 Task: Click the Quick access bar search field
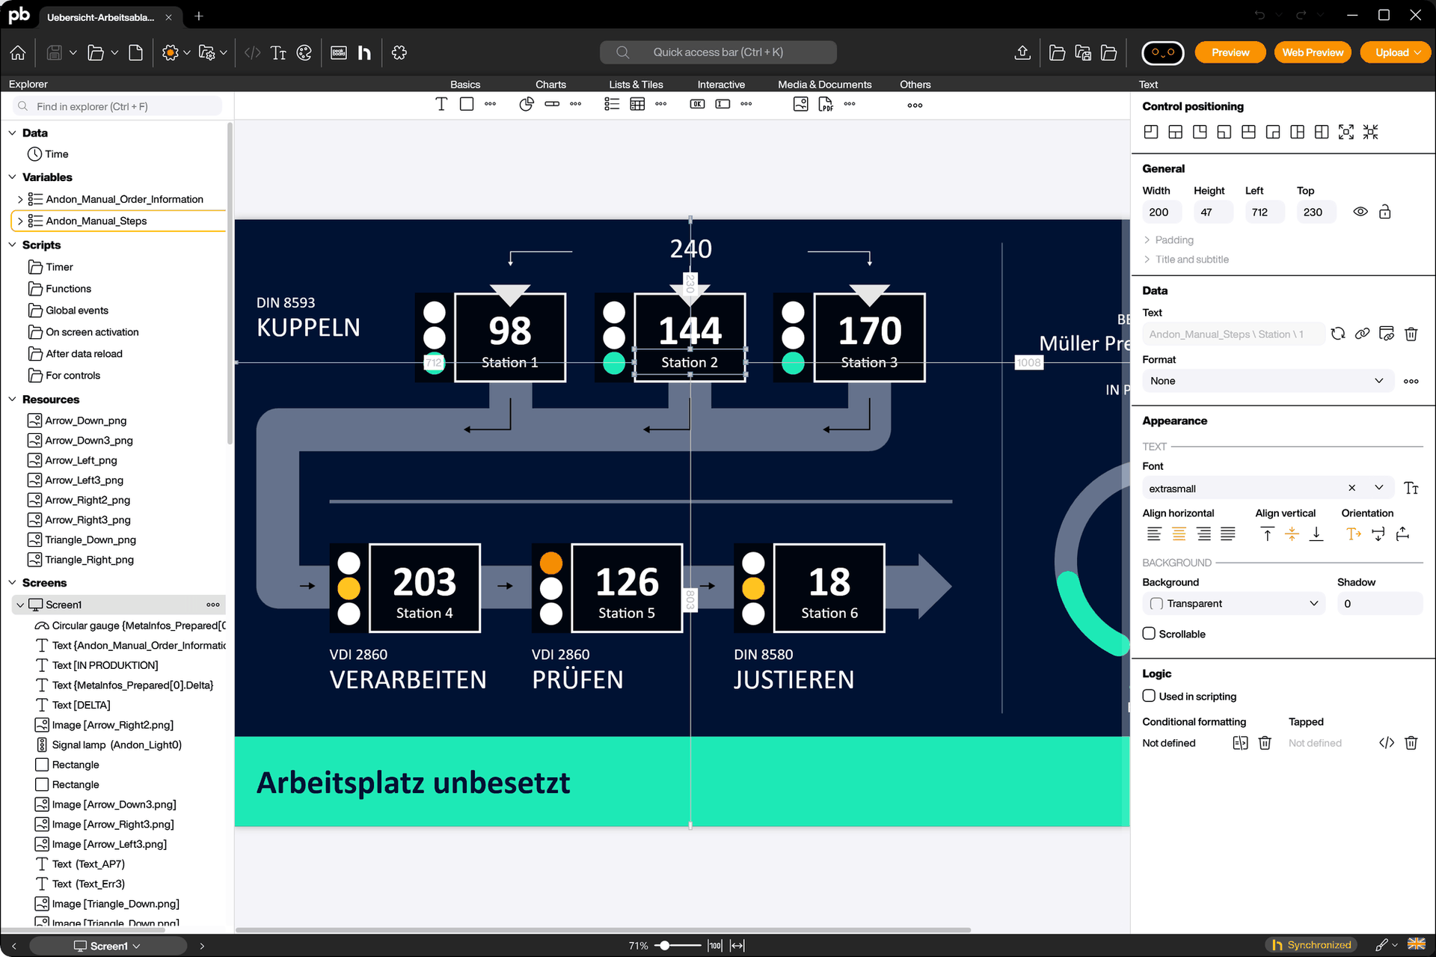point(718,52)
